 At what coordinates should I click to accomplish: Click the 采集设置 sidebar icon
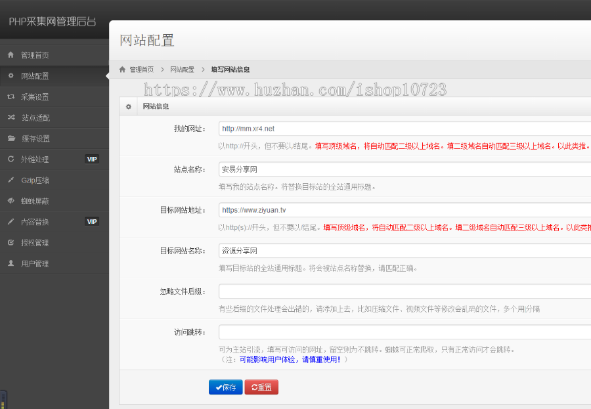(x=11, y=96)
